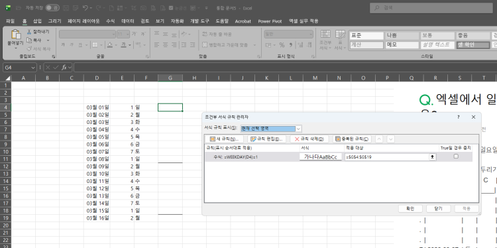
Task: Click column D header
Action: coord(97,78)
